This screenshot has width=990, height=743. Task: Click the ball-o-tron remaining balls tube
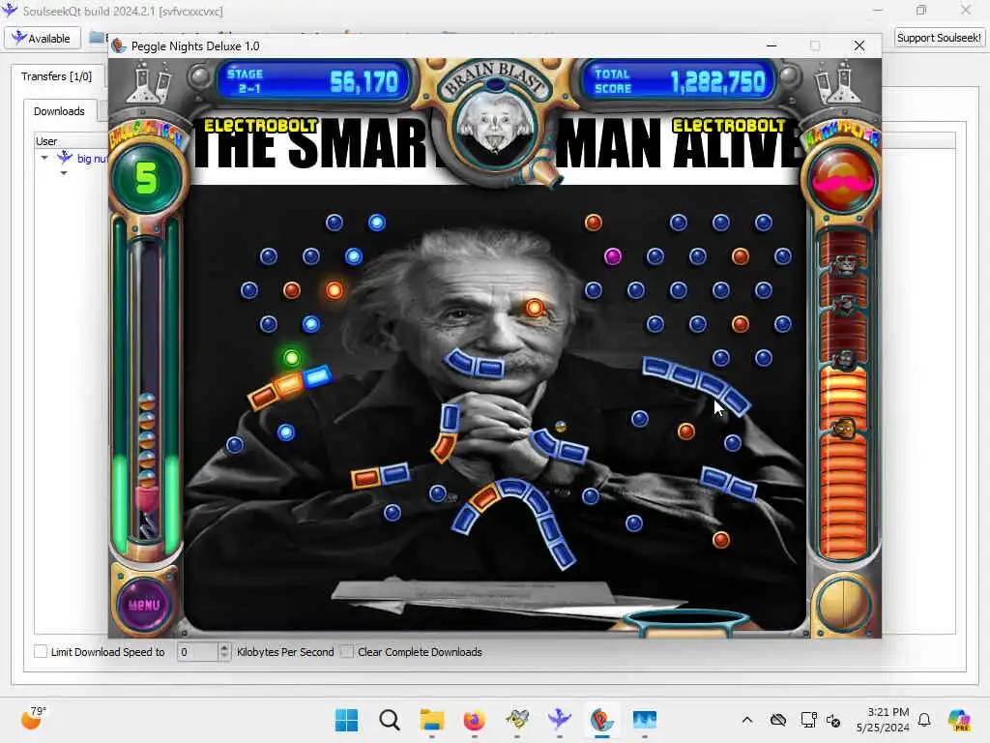pyautogui.click(x=146, y=389)
